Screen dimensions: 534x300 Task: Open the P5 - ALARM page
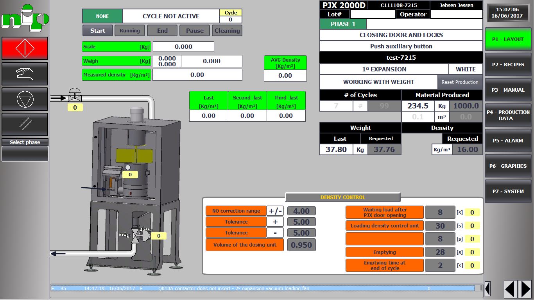click(508, 140)
